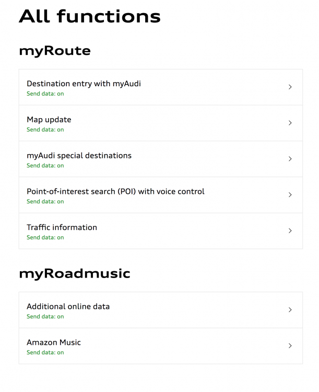
Task: Click the chevron beside Amazon Music
Action: click(290, 346)
